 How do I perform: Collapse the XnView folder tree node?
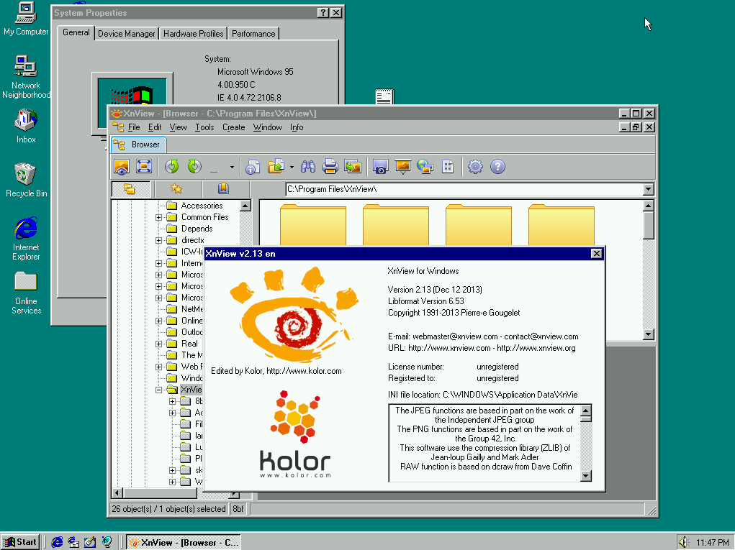[x=159, y=390]
